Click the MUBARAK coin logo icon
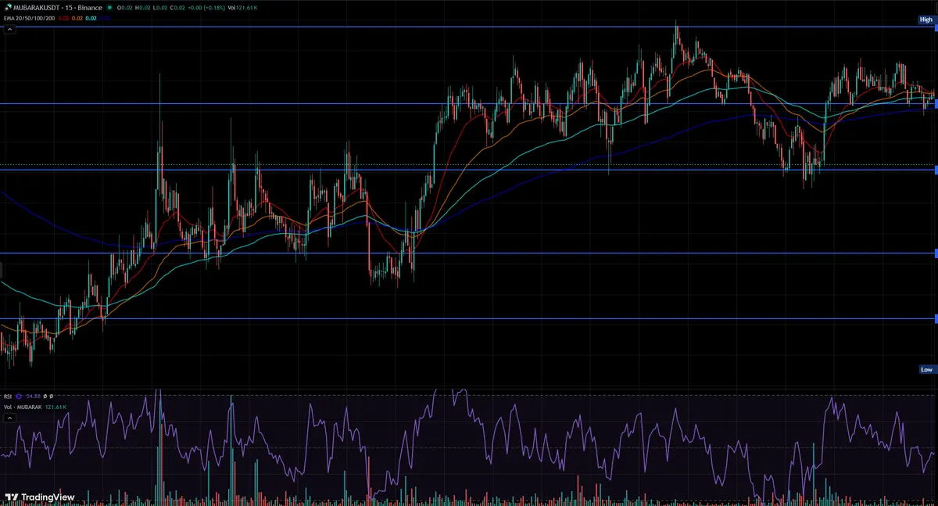 8,8
